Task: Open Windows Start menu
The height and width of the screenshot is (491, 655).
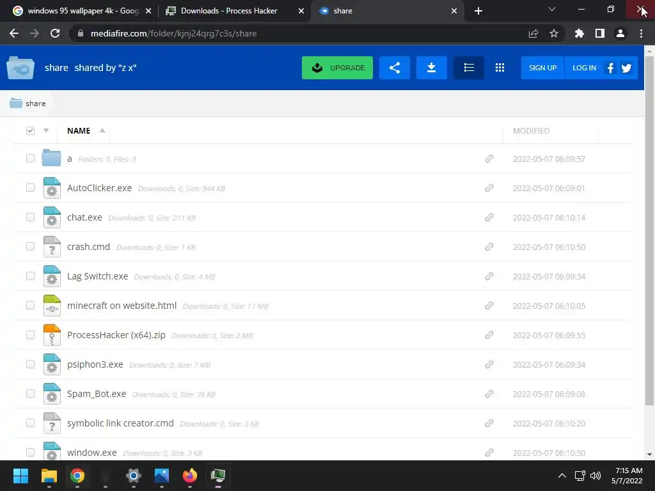Action: pyautogui.click(x=20, y=476)
